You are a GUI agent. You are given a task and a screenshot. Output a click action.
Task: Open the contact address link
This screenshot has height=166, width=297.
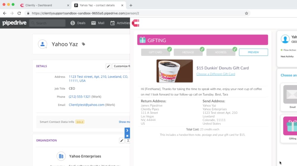98,79
